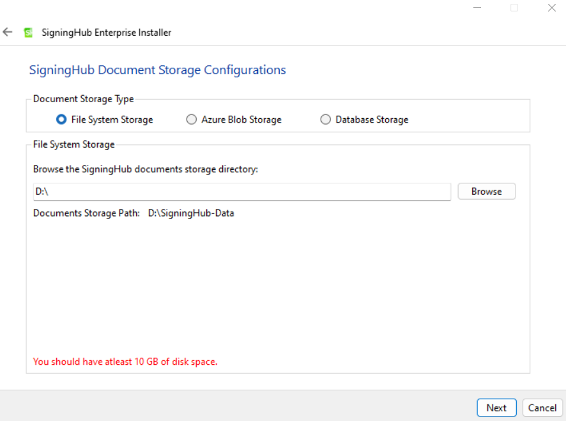Cancel the installation

[x=542, y=408]
